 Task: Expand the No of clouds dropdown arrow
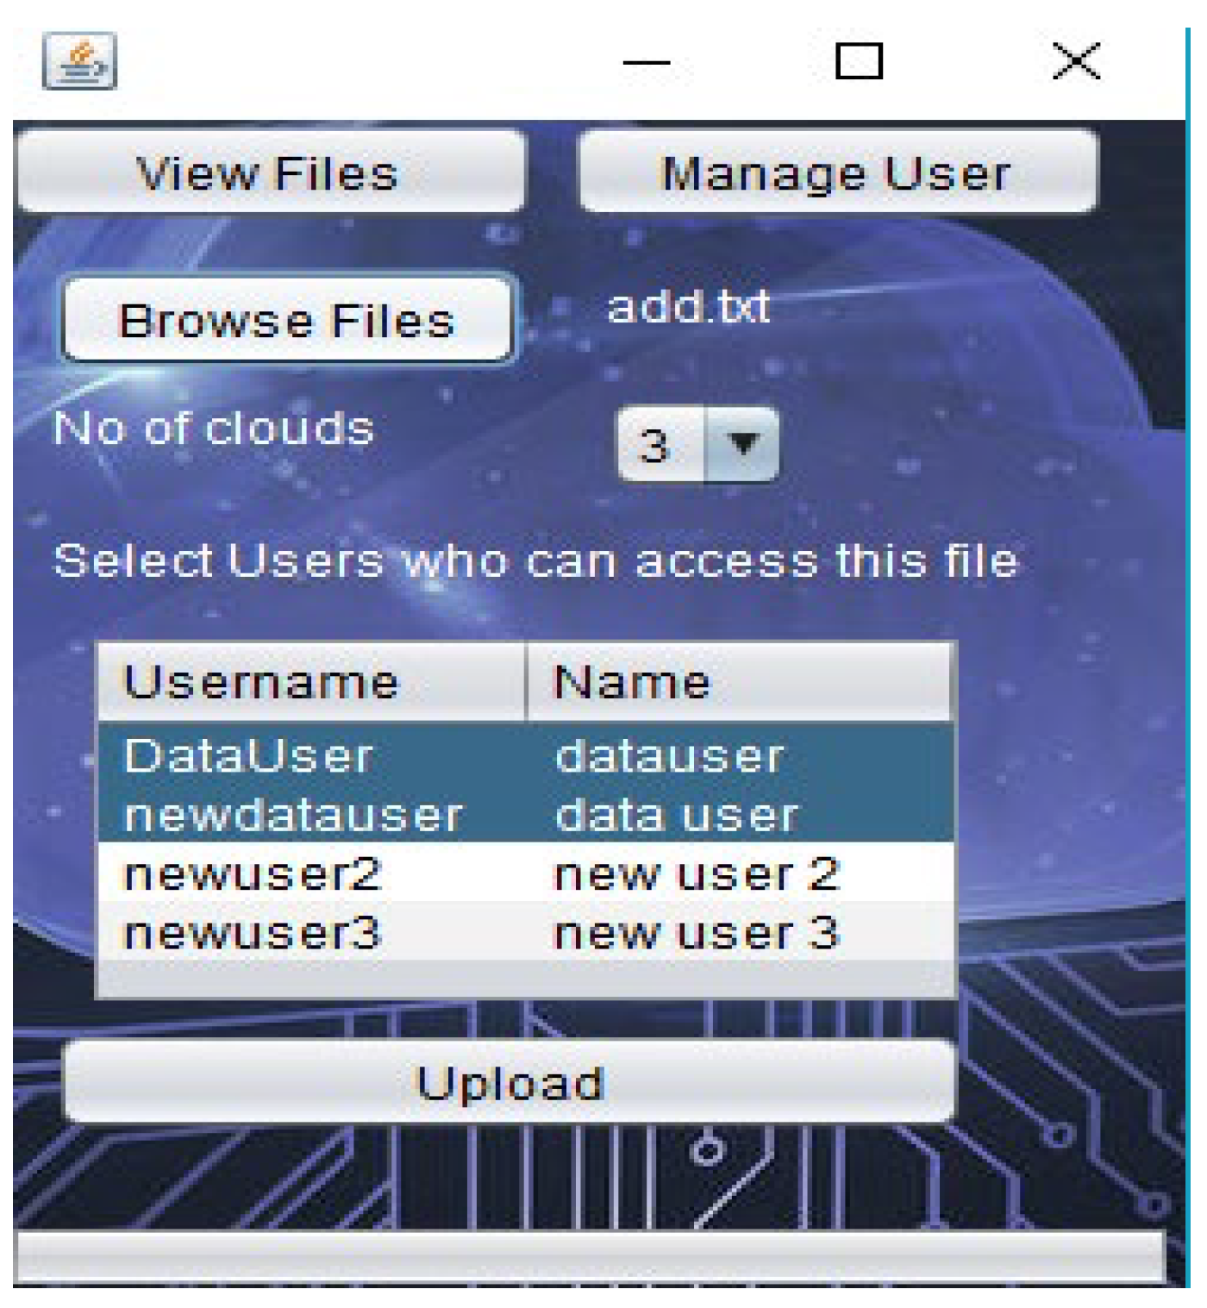(741, 445)
